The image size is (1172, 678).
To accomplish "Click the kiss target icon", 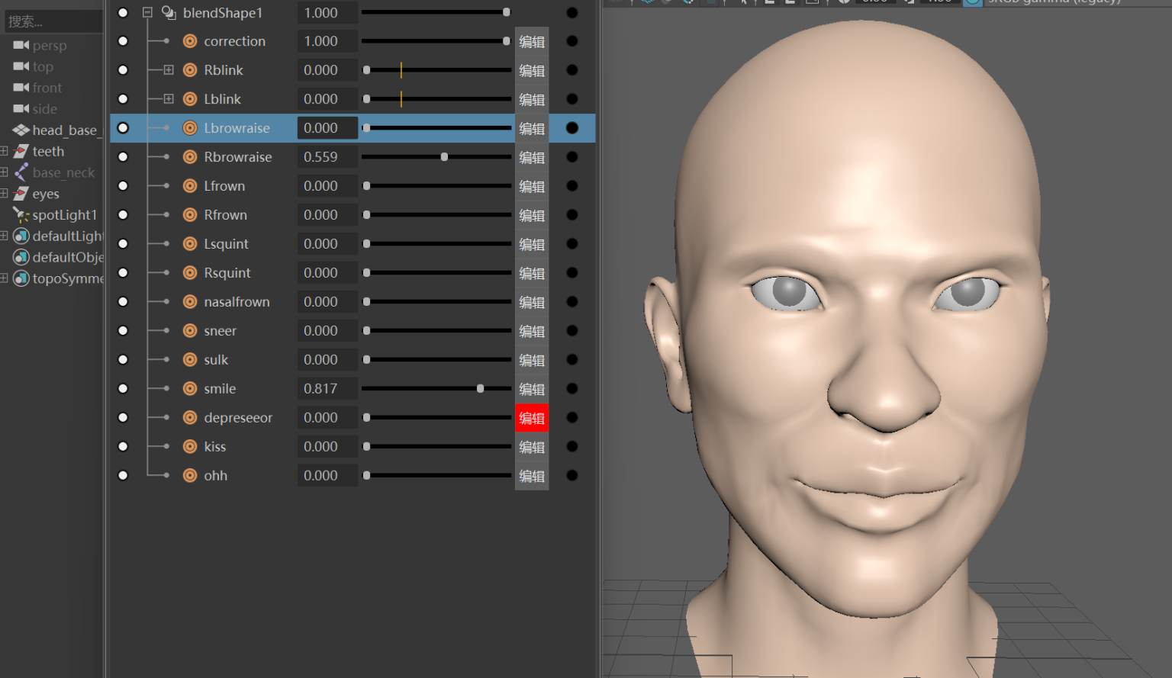I will tap(190, 447).
